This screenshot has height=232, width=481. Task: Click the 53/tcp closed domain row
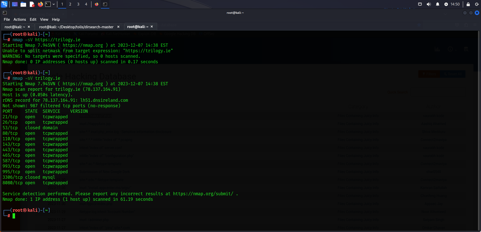(x=30, y=128)
